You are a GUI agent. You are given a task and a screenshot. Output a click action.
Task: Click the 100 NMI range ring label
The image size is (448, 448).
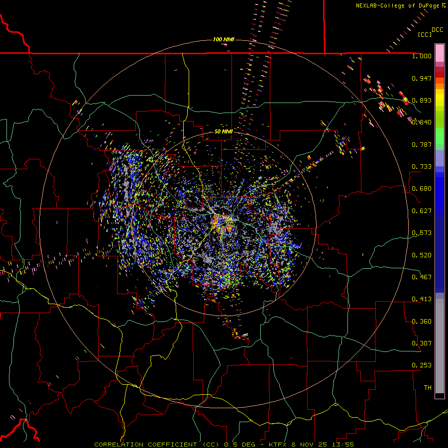224,39
